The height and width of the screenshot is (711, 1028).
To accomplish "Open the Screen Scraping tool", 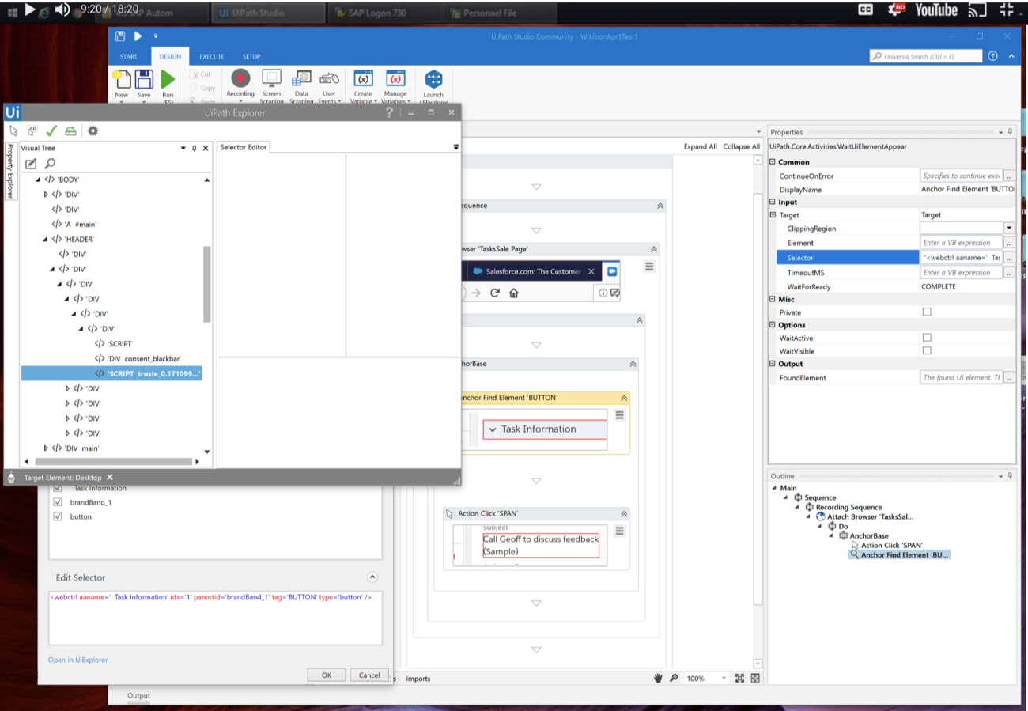I will pyautogui.click(x=271, y=78).
